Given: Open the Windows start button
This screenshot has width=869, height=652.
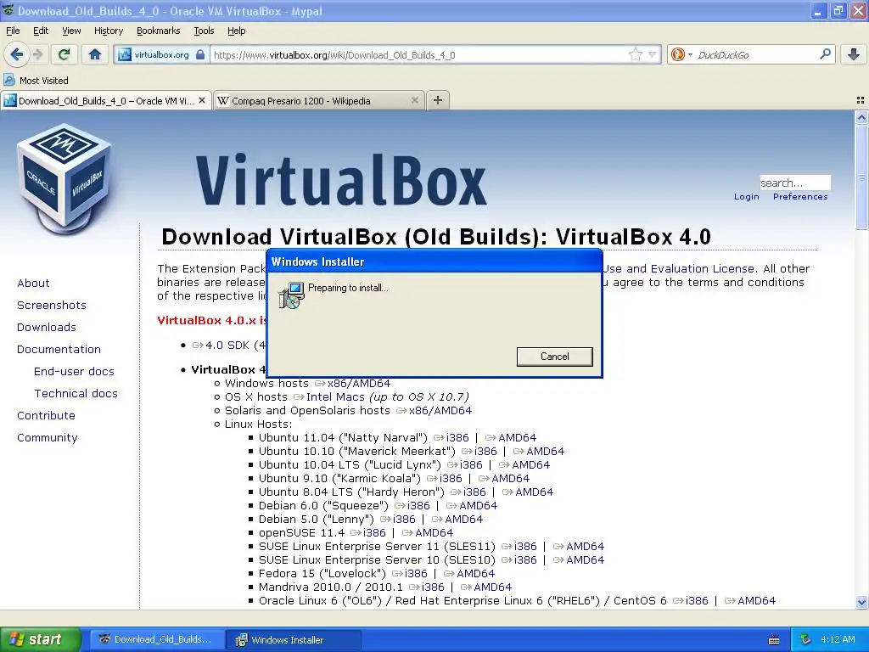Looking at the screenshot, I should (x=40, y=639).
